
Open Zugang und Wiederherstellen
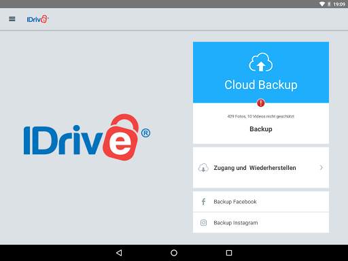(x=261, y=168)
